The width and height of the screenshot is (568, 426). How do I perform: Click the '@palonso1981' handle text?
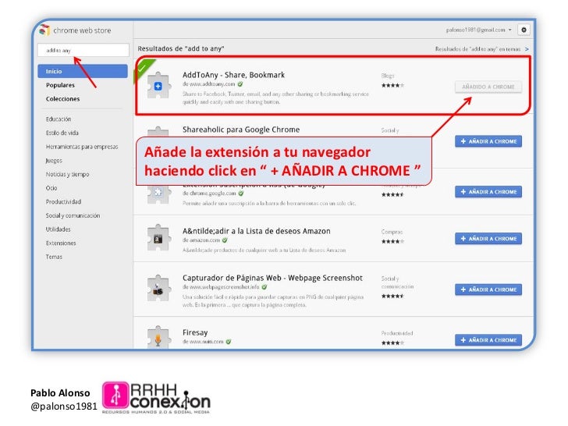tap(64, 406)
